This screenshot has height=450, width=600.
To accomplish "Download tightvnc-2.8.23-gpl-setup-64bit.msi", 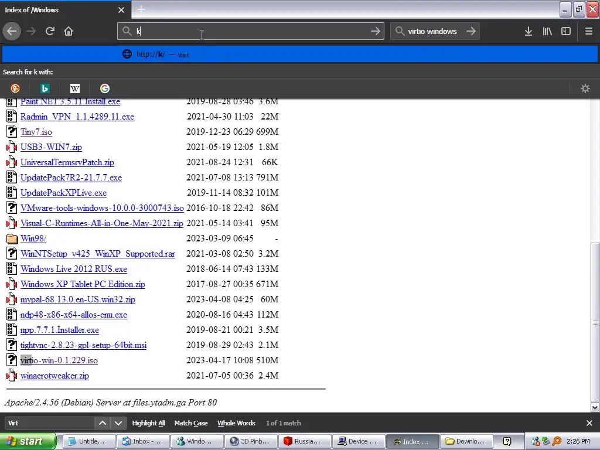I will point(83,345).
